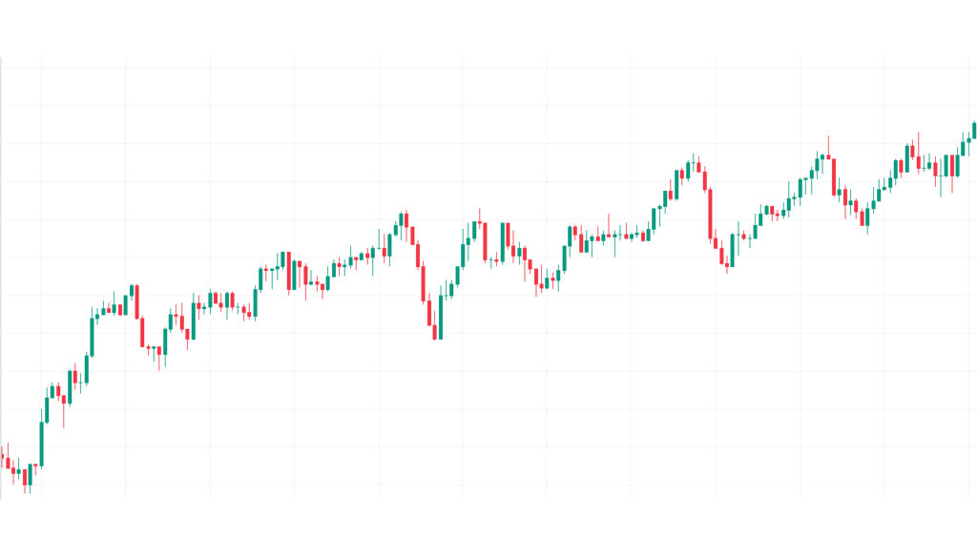Select the long-wicked candle at the first dip's bottom
Image resolution: width=977 pixels, height=557 pixels.
158,354
